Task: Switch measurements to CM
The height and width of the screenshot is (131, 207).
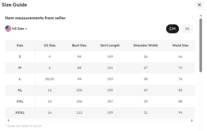Action: [x=173, y=29]
